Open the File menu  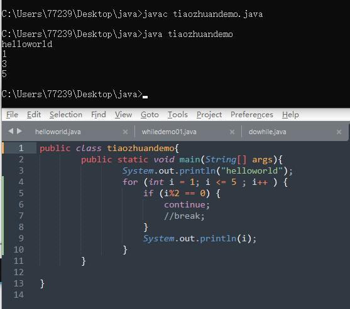point(12,115)
